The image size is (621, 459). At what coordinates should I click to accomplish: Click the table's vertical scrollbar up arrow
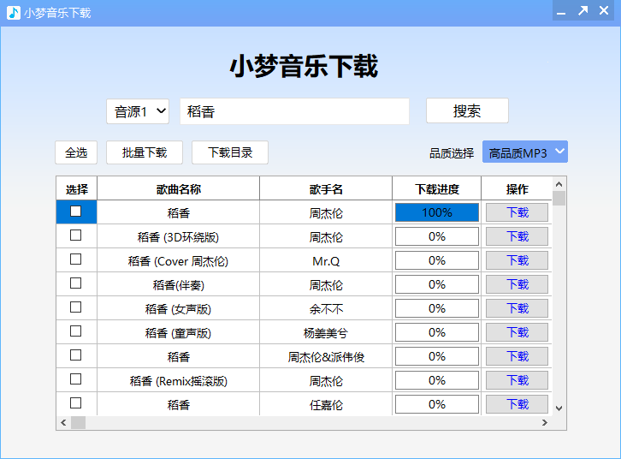coord(559,183)
